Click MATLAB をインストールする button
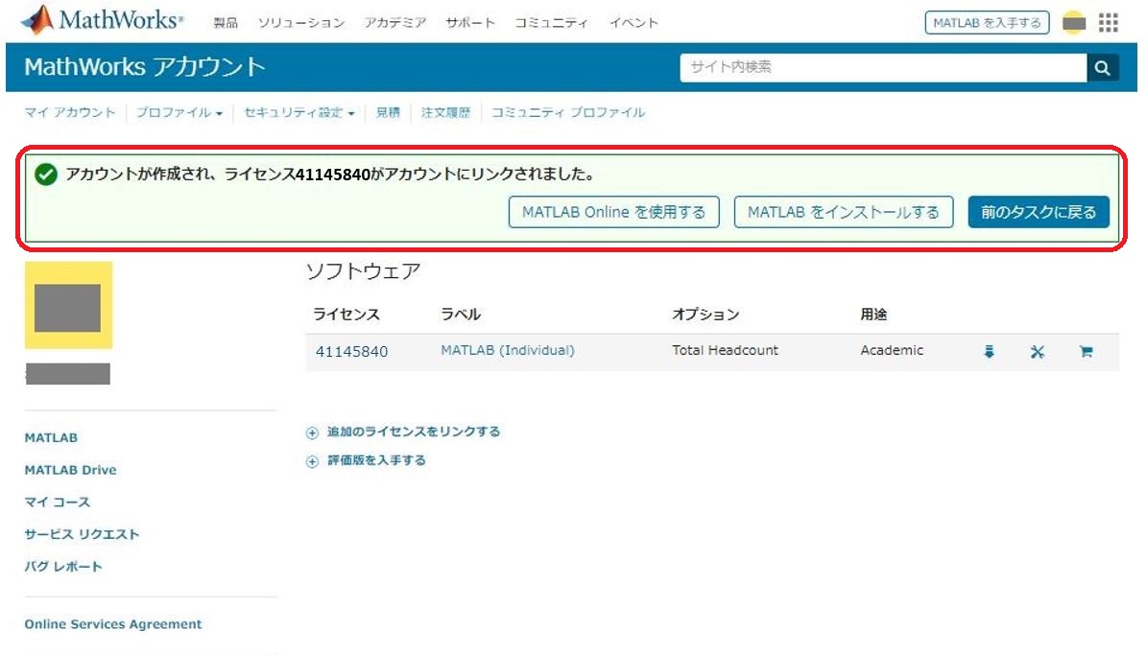 click(x=844, y=212)
